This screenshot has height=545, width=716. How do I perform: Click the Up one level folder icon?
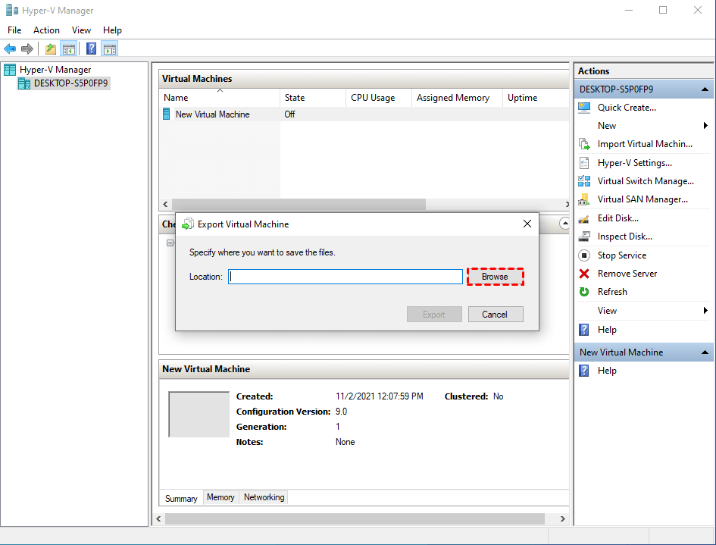[51, 49]
